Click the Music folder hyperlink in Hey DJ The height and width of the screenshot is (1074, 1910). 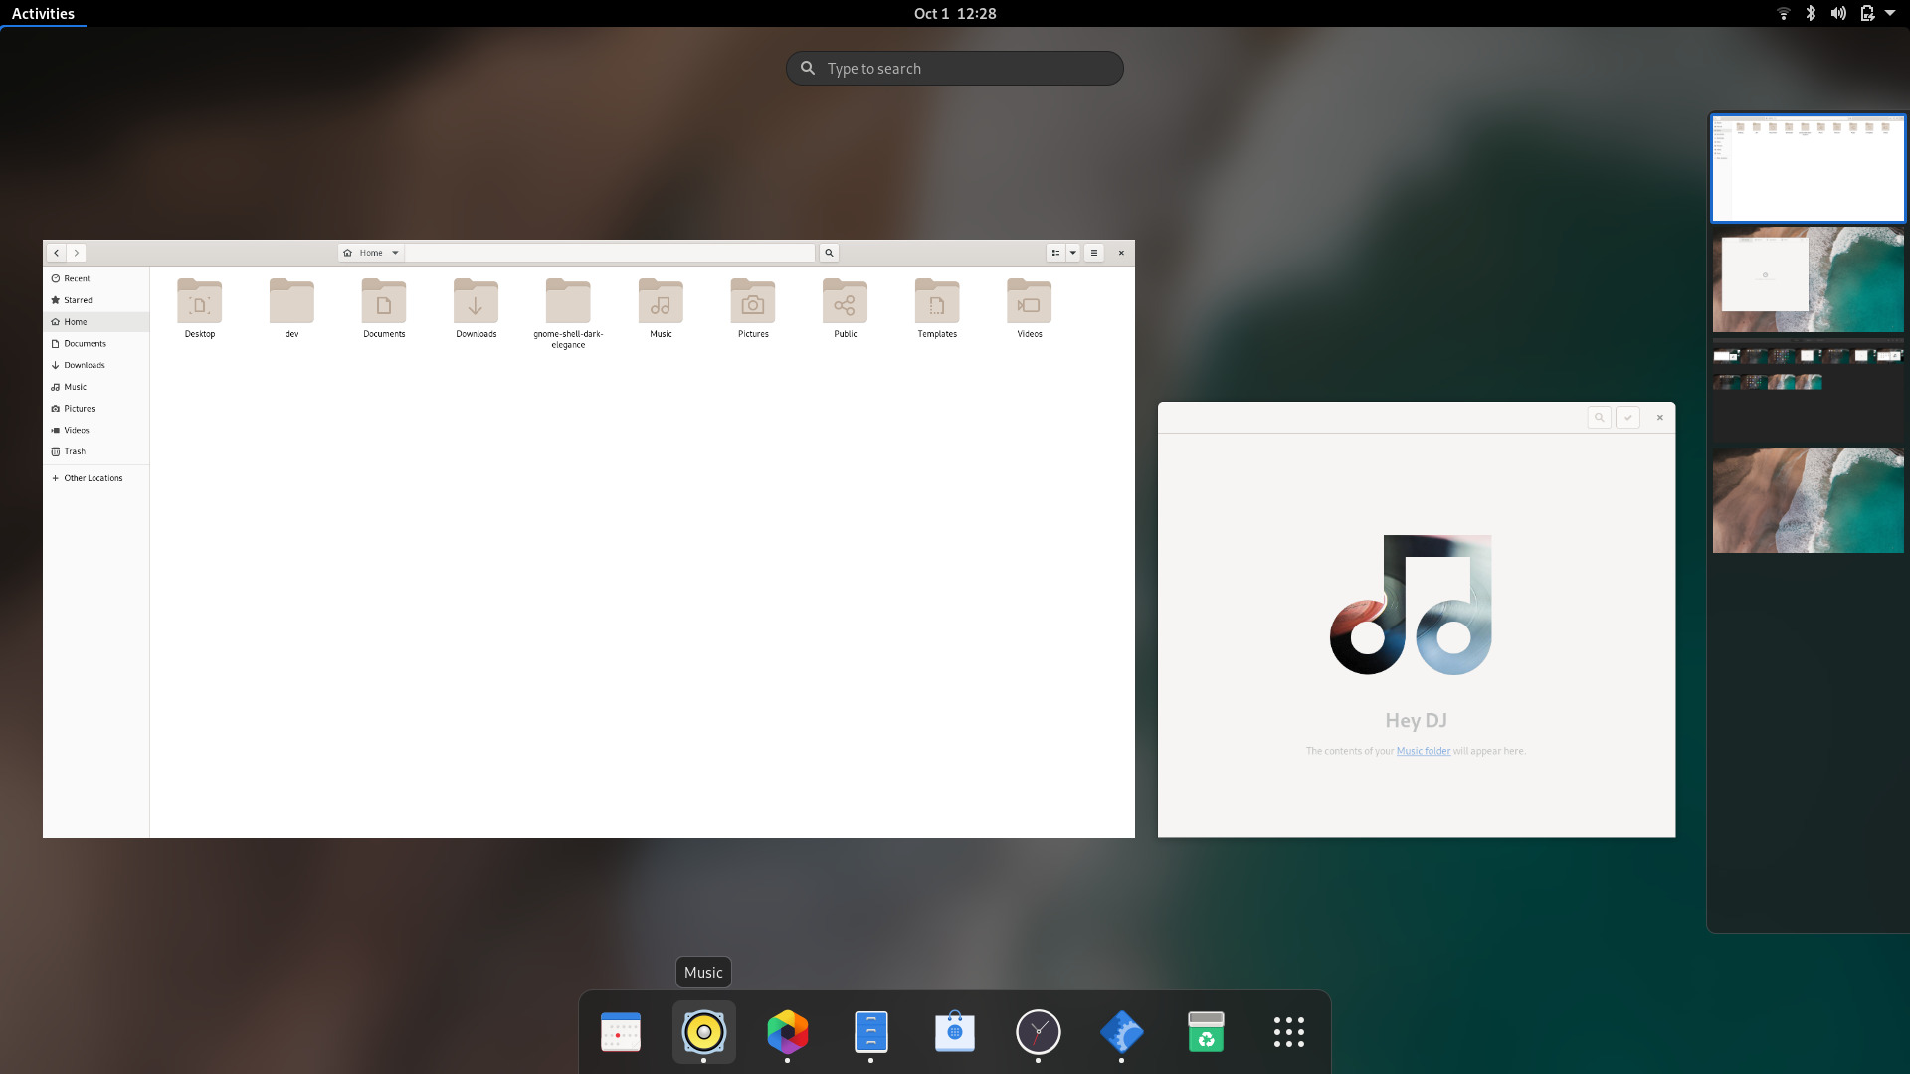pyautogui.click(x=1424, y=750)
